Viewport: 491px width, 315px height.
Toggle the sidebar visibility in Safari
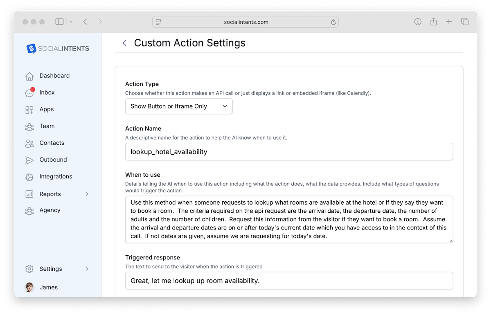tap(59, 21)
